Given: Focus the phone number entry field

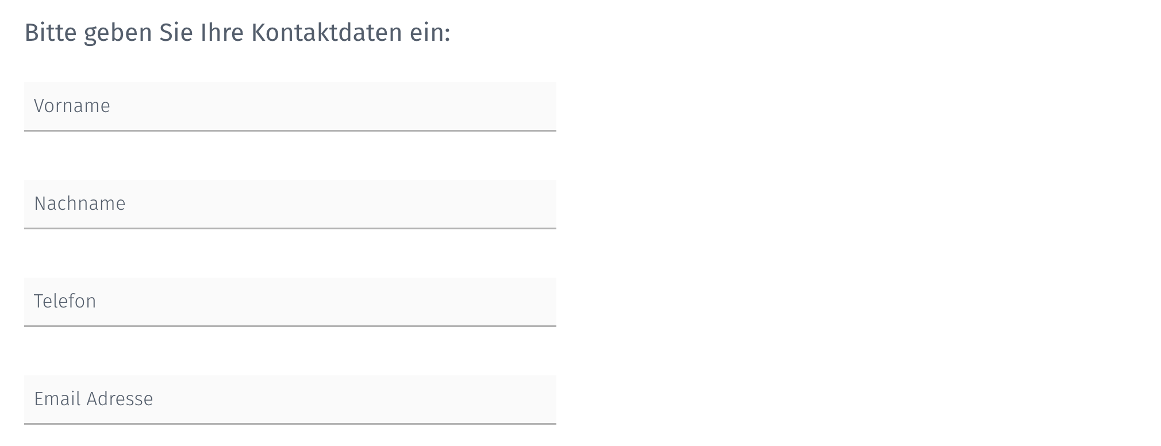Looking at the screenshot, I should pos(290,302).
